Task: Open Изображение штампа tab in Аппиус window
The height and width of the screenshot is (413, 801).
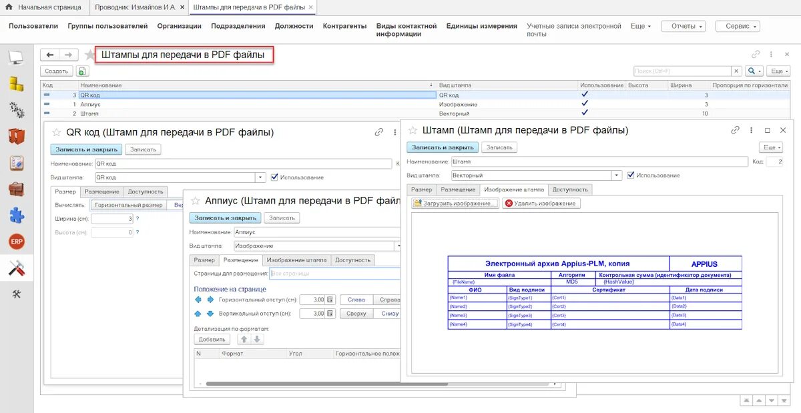Action: [298, 260]
